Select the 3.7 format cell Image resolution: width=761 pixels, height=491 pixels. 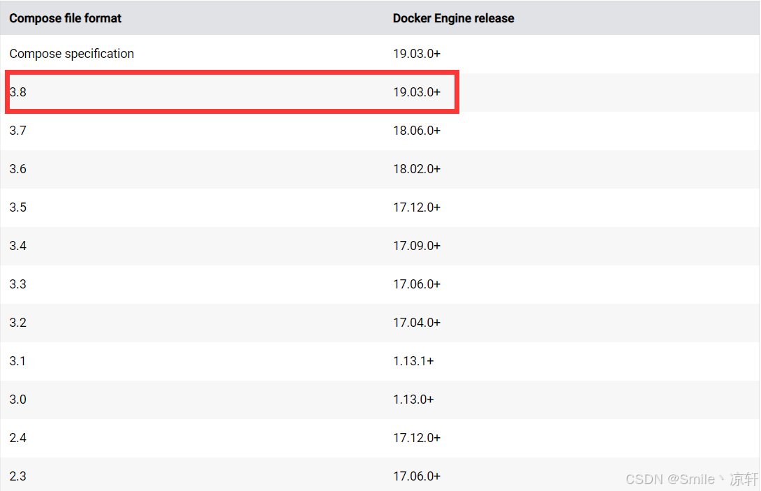[x=18, y=131]
